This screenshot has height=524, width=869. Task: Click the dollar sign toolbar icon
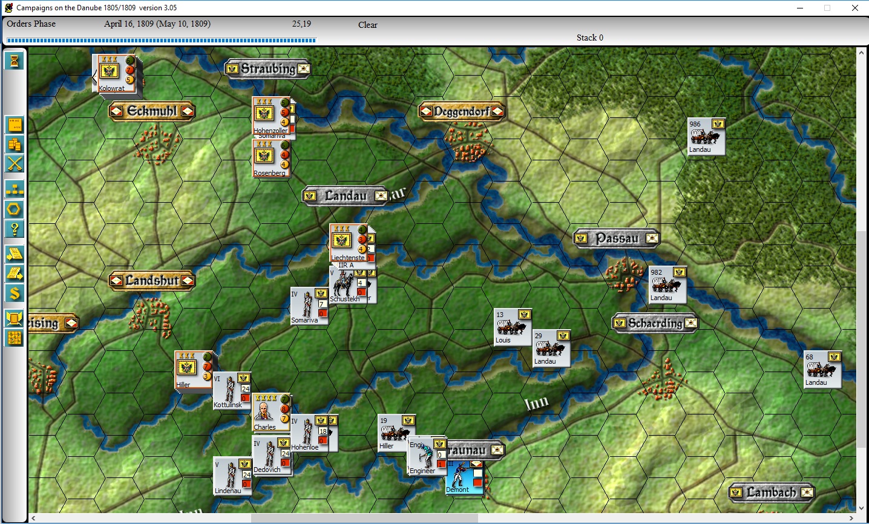point(15,293)
